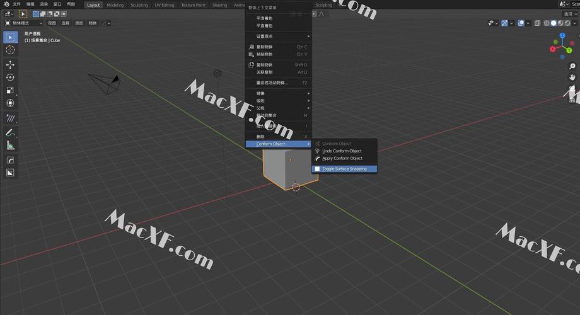Open the 吸附 submenu
Image resolution: width=580 pixels, height=315 pixels.
point(279,101)
